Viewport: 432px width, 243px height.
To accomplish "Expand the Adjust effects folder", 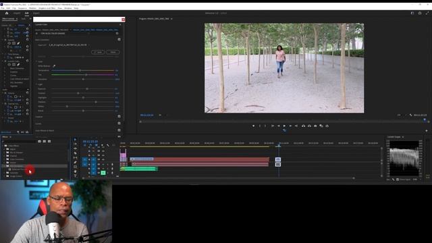I will (5, 149).
